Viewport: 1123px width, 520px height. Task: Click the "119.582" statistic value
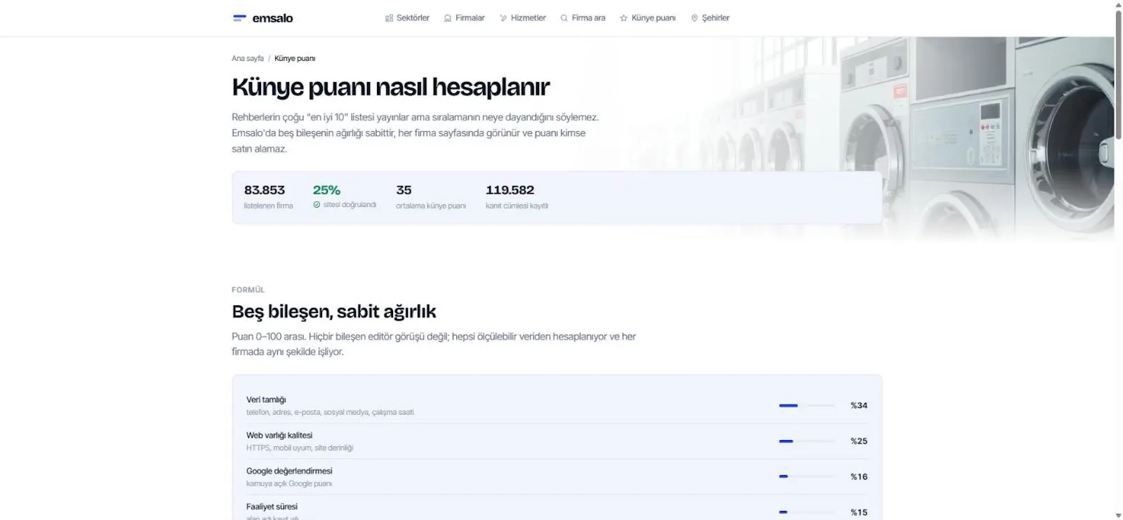click(x=510, y=190)
